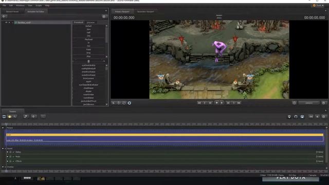Collapse the Overlay track group

click(3, 167)
